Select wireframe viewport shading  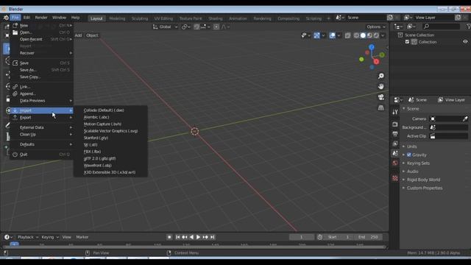click(356, 35)
